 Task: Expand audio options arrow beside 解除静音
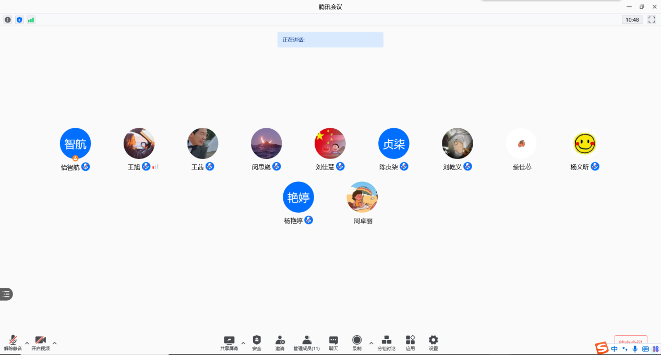27,343
